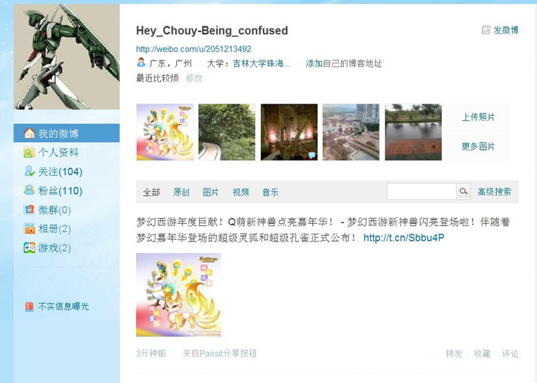Open the 不实信息曝光 red book icon
This screenshot has width=537, height=383.
29,307
